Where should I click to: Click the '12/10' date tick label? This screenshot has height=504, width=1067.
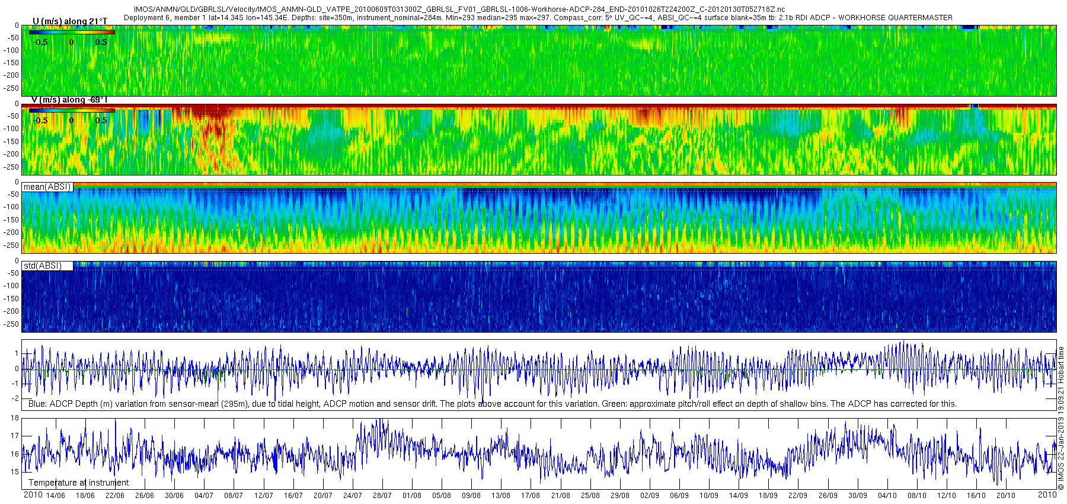click(947, 496)
